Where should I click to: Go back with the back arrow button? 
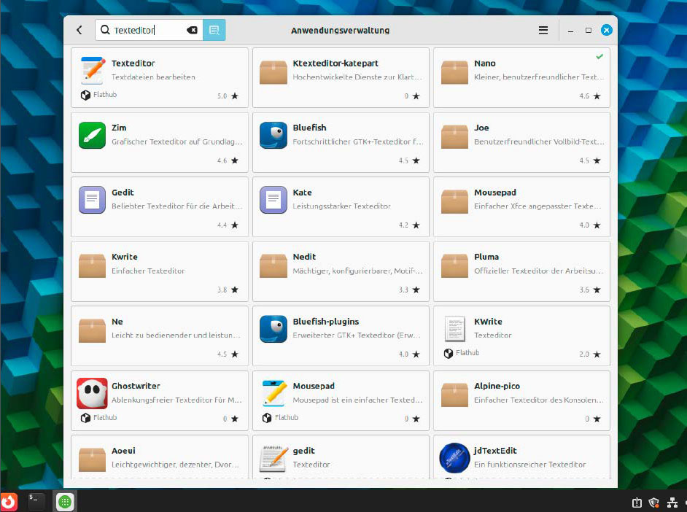(x=79, y=30)
